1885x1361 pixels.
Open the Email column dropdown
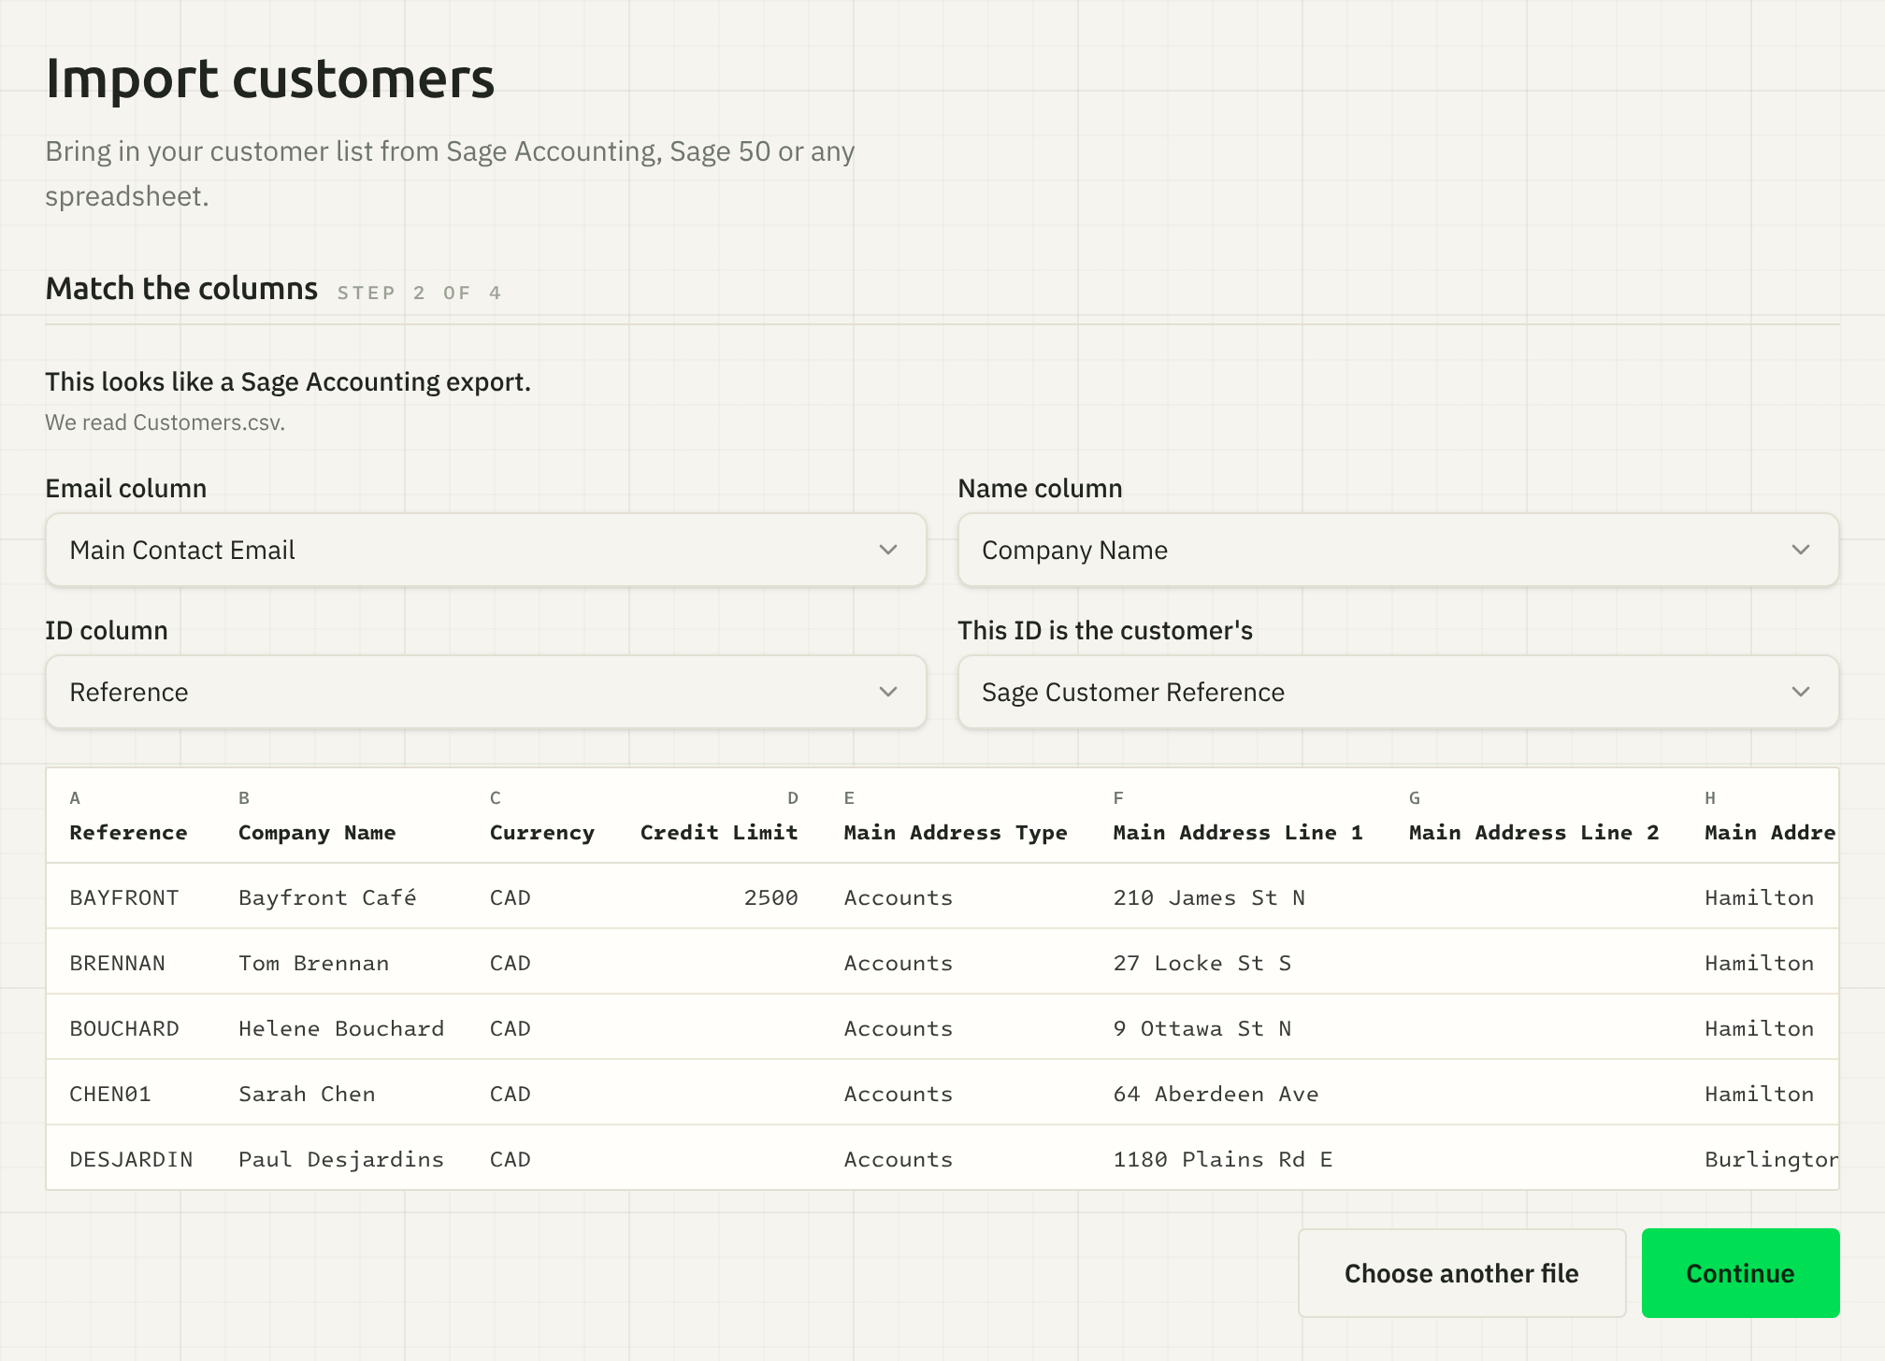485,550
